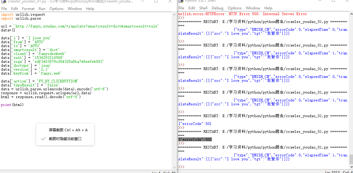The image size is (353, 173).
Task: Expand the Format menu in the editor
Action: [28, 9]
